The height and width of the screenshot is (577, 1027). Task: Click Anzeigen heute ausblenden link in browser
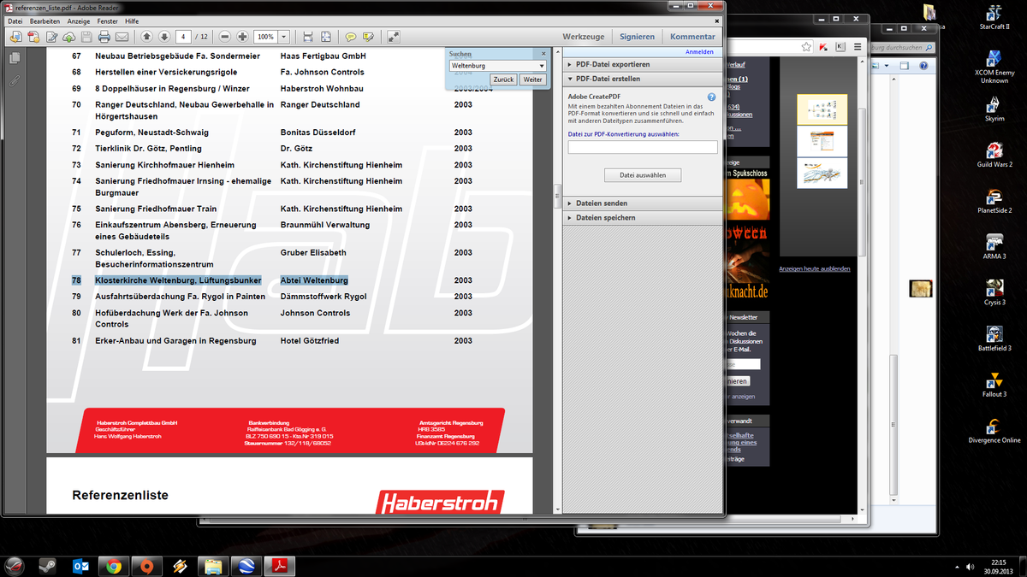(815, 269)
